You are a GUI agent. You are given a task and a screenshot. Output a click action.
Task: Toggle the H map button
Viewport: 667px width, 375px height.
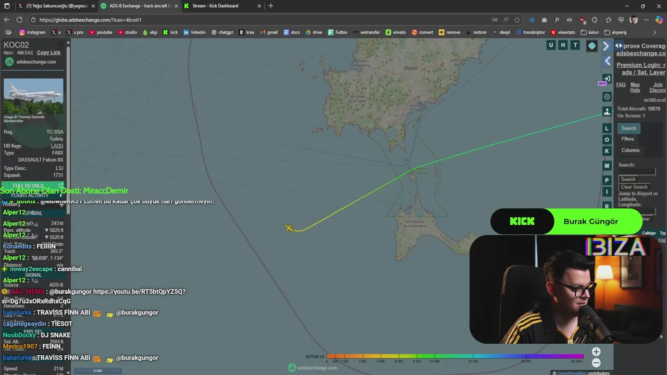click(563, 45)
